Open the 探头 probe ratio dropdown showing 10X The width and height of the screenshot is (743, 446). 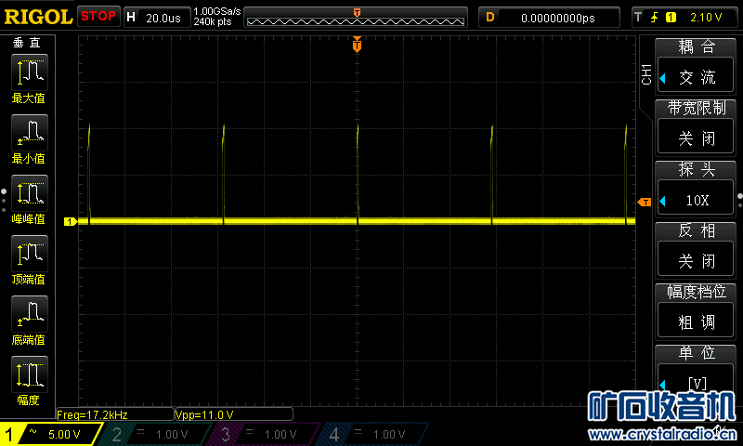click(x=697, y=200)
